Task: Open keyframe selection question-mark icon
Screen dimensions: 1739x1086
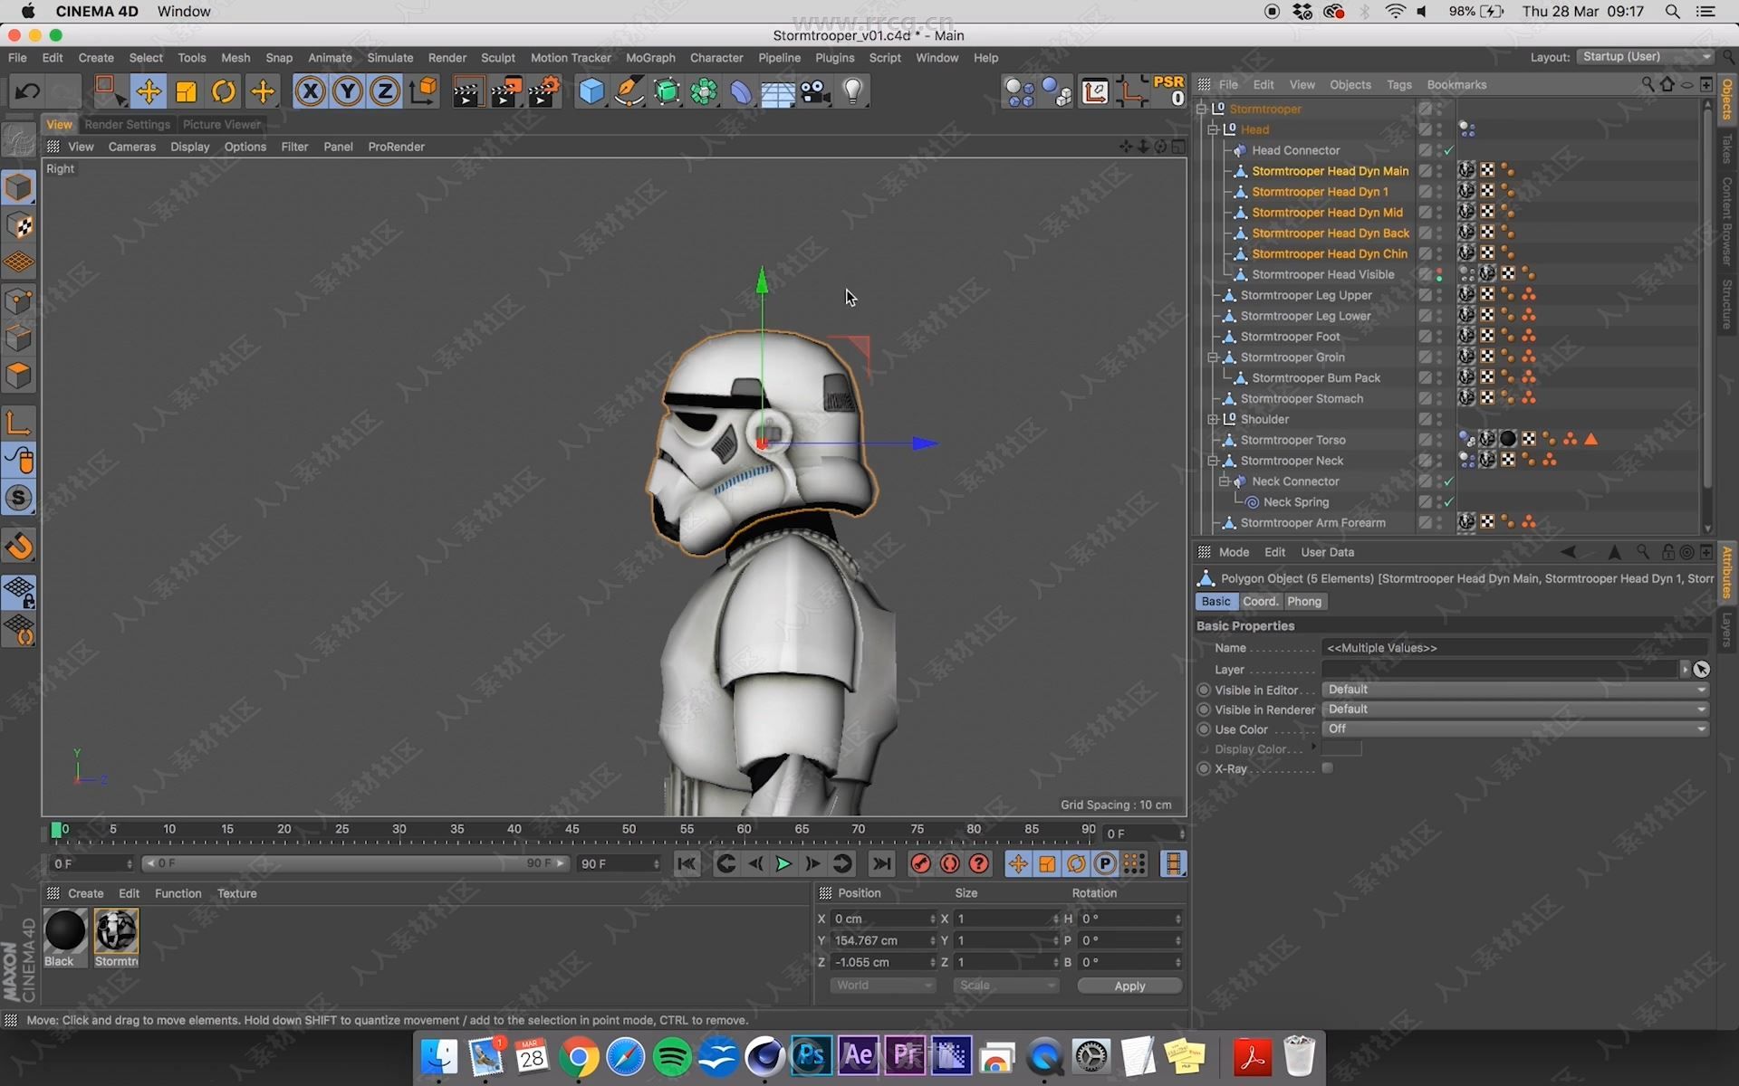Action: (x=979, y=864)
